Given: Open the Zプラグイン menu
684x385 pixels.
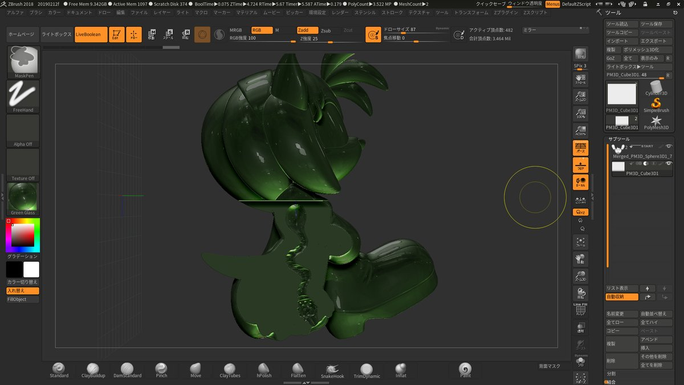Looking at the screenshot, I should tap(506, 12).
